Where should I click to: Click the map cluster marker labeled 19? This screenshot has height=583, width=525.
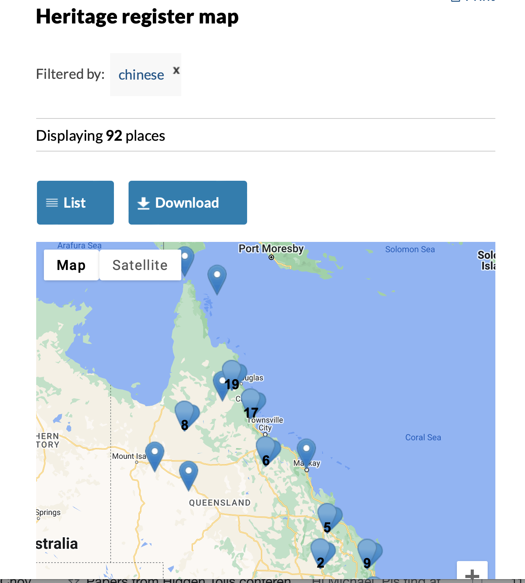[232, 375]
